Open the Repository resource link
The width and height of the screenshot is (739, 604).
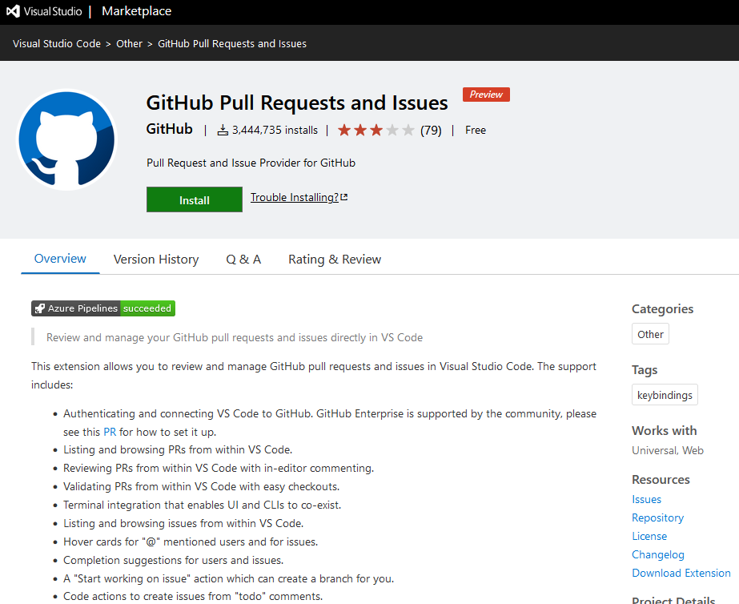tap(657, 517)
